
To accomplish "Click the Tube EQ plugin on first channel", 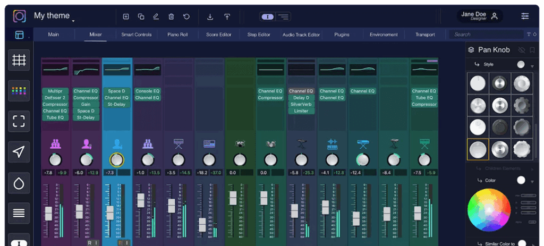I will click(56, 117).
